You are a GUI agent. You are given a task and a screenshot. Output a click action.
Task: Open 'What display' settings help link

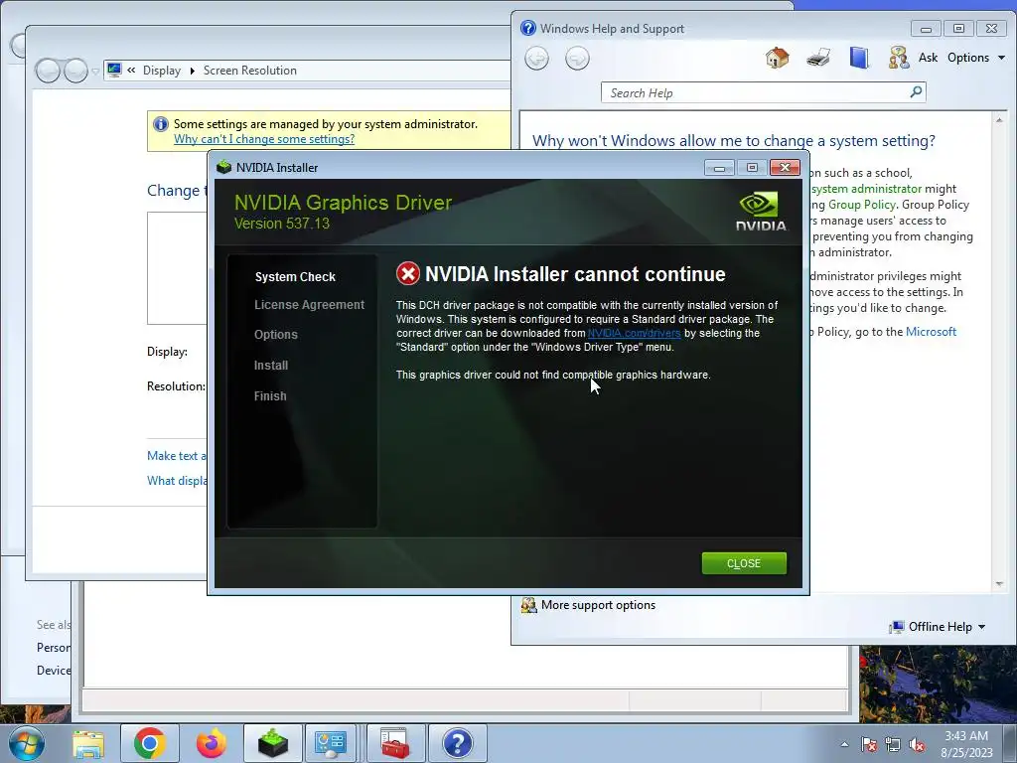tap(177, 481)
